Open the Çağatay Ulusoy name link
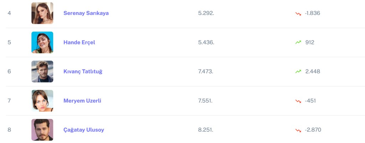 [84, 130]
